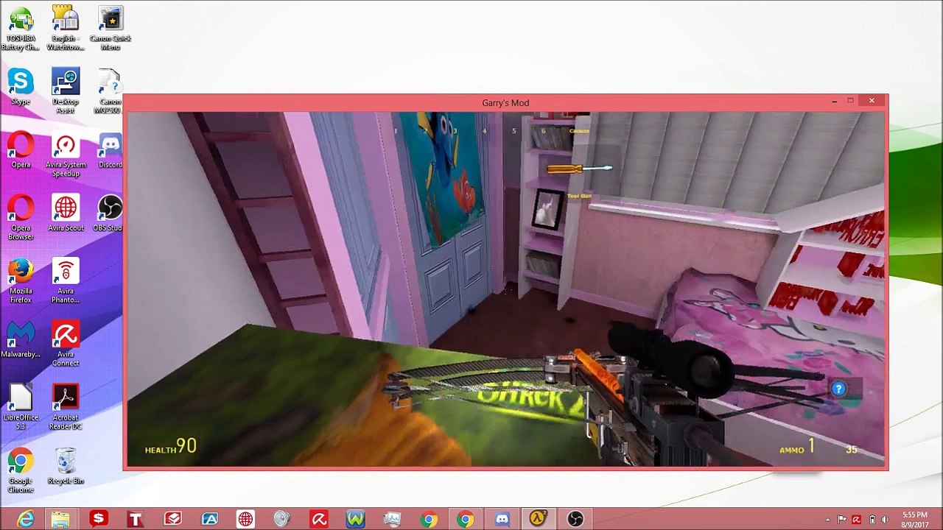Open the Canon Quick Menu shortcut
This screenshot has width=943, height=530.
click(111, 29)
